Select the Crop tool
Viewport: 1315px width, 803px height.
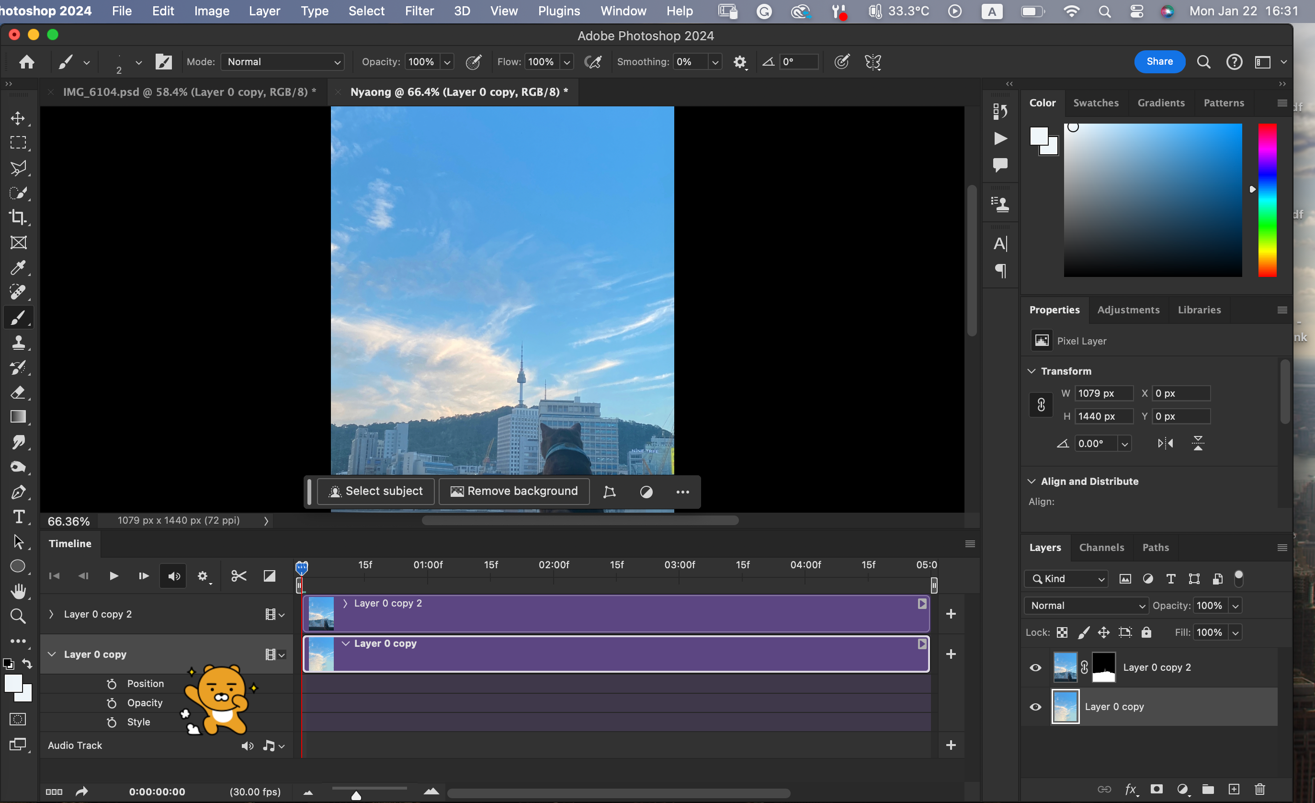pyautogui.click(x=18, y=218)
